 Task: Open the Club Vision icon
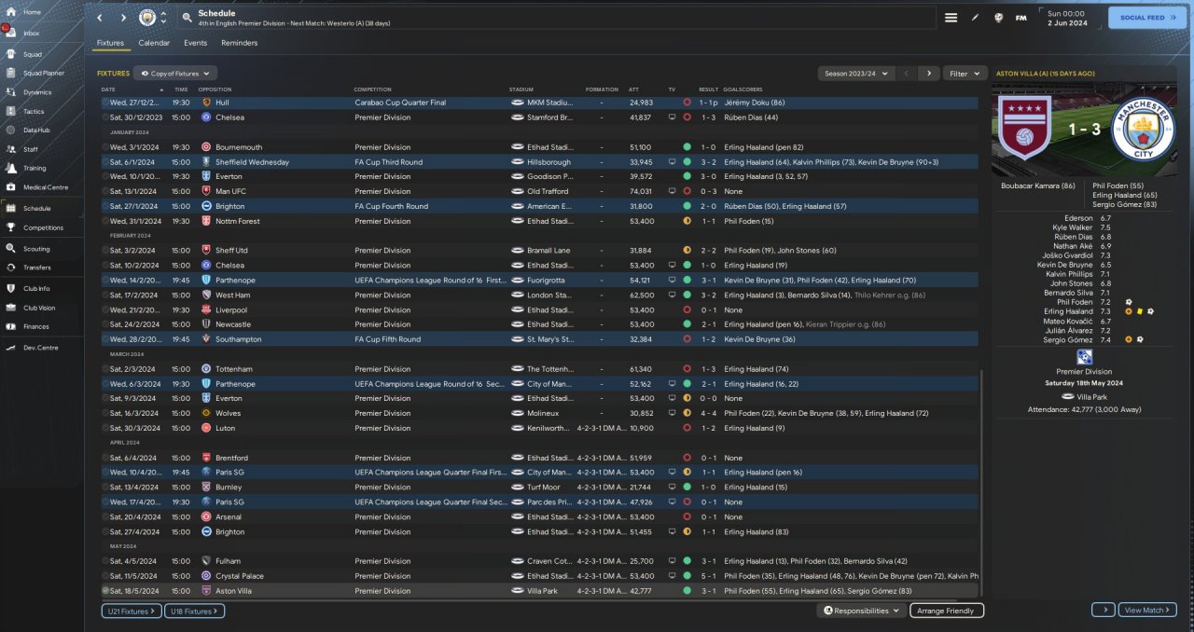point(10,308)
